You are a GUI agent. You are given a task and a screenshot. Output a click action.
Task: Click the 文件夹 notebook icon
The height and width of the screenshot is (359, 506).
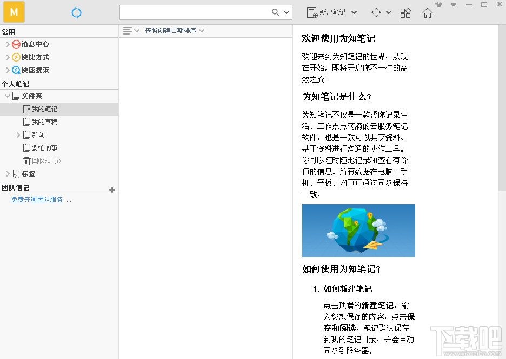point(16,96)
